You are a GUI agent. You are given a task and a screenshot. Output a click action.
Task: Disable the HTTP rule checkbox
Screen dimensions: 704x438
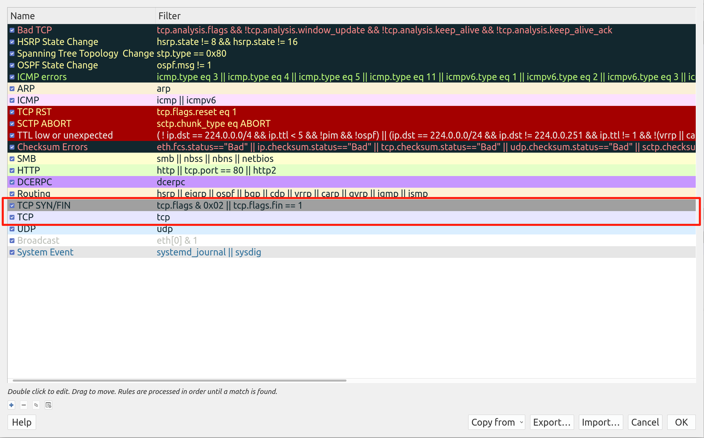coord(12,171)
